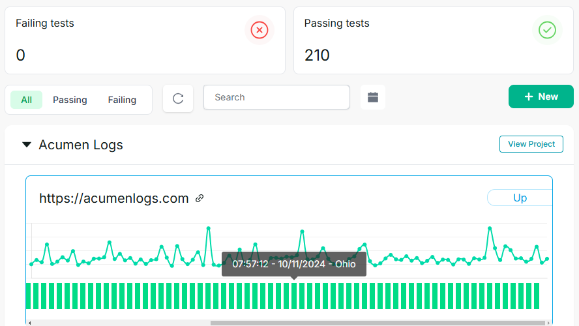Click the red failing tests X icon

[260, 30]
